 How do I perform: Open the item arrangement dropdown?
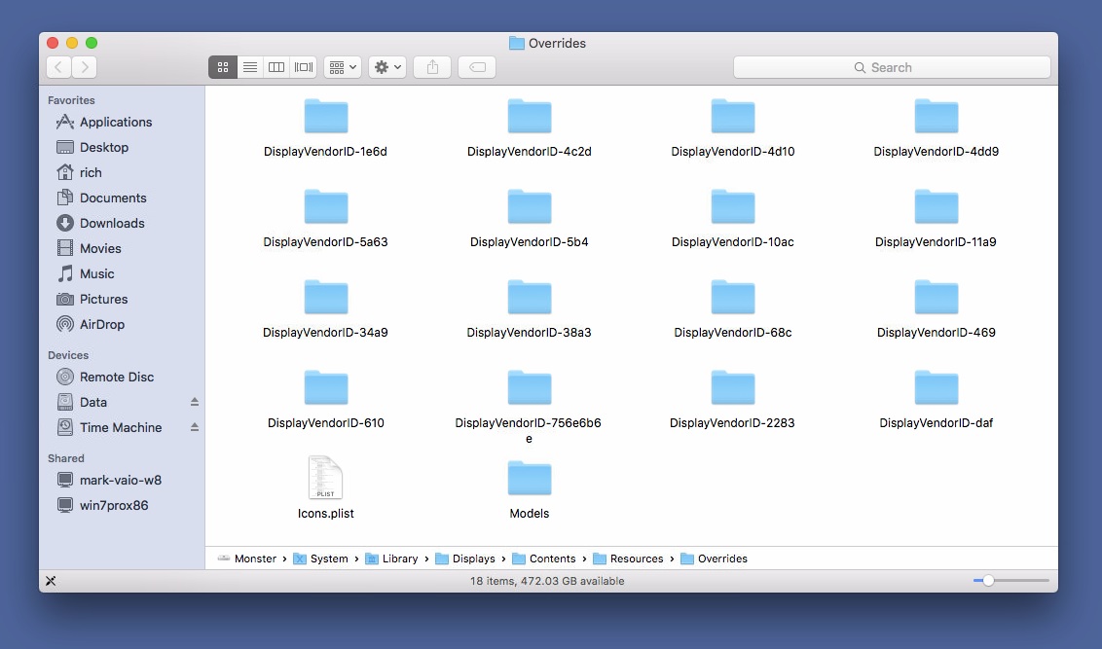tap(343, 67)
